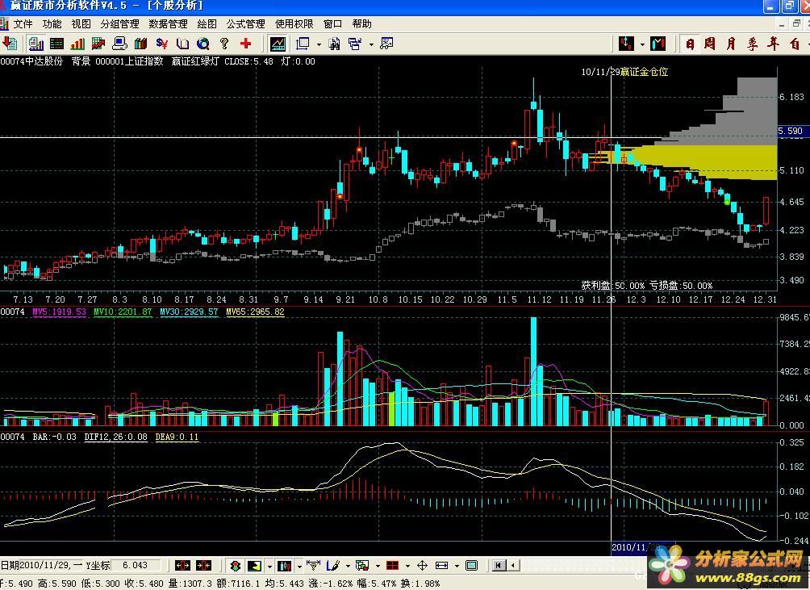Click the red plus icon
Image resolution: width=810 pixels, height=590 pixels.
tap(245, 44)
